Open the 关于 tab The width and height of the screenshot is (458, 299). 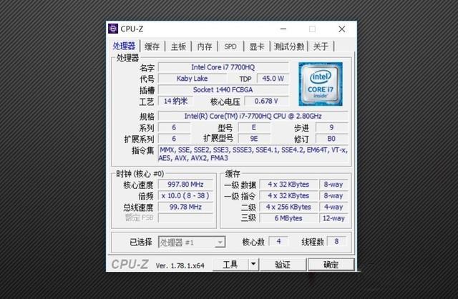click(321, 46)
